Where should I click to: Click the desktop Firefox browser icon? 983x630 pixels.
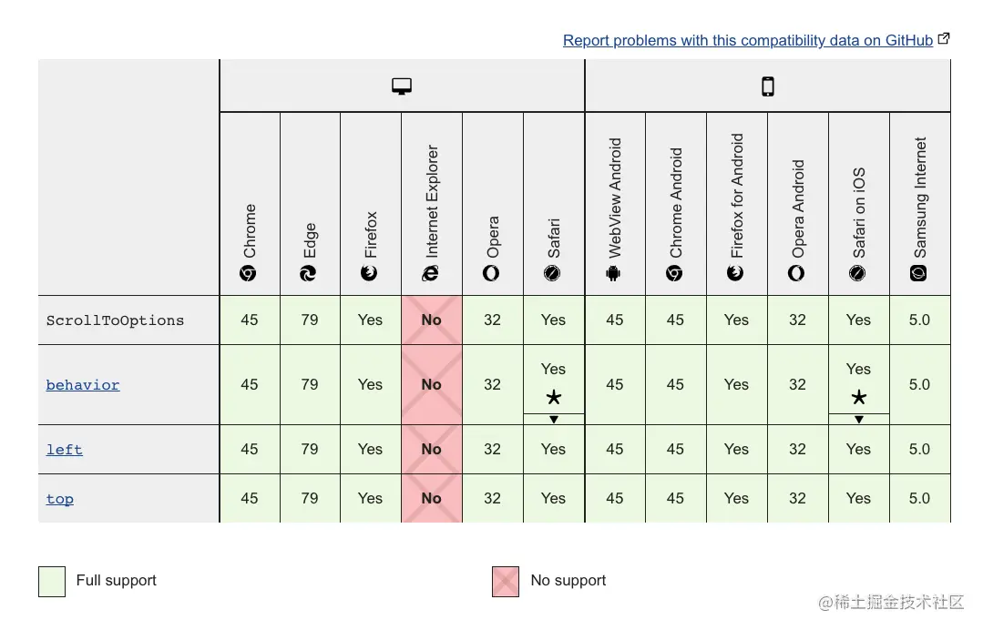370,273
